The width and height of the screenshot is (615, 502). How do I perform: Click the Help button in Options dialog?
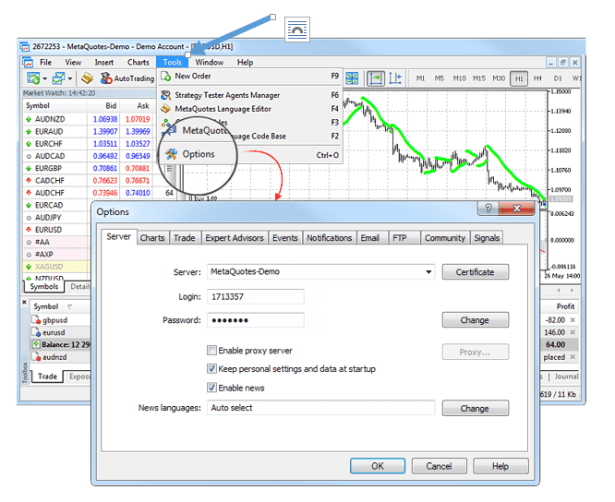click(x=500, y=466)
